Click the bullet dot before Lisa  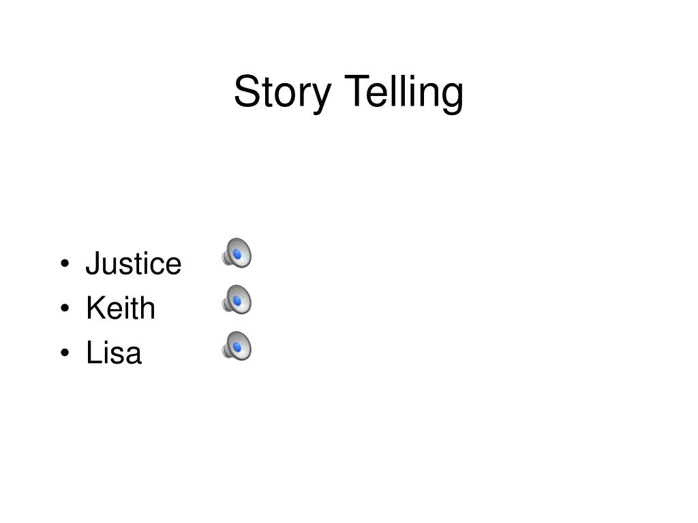click(x=65, y=352)
